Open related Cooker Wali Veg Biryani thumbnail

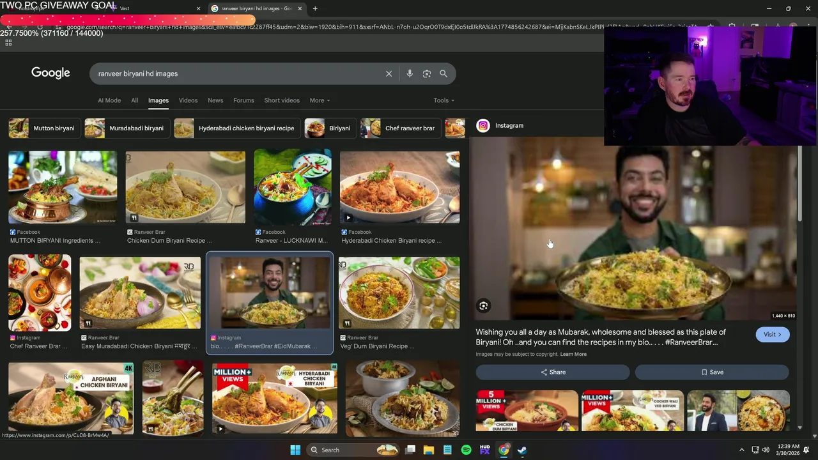pos(633,411)
